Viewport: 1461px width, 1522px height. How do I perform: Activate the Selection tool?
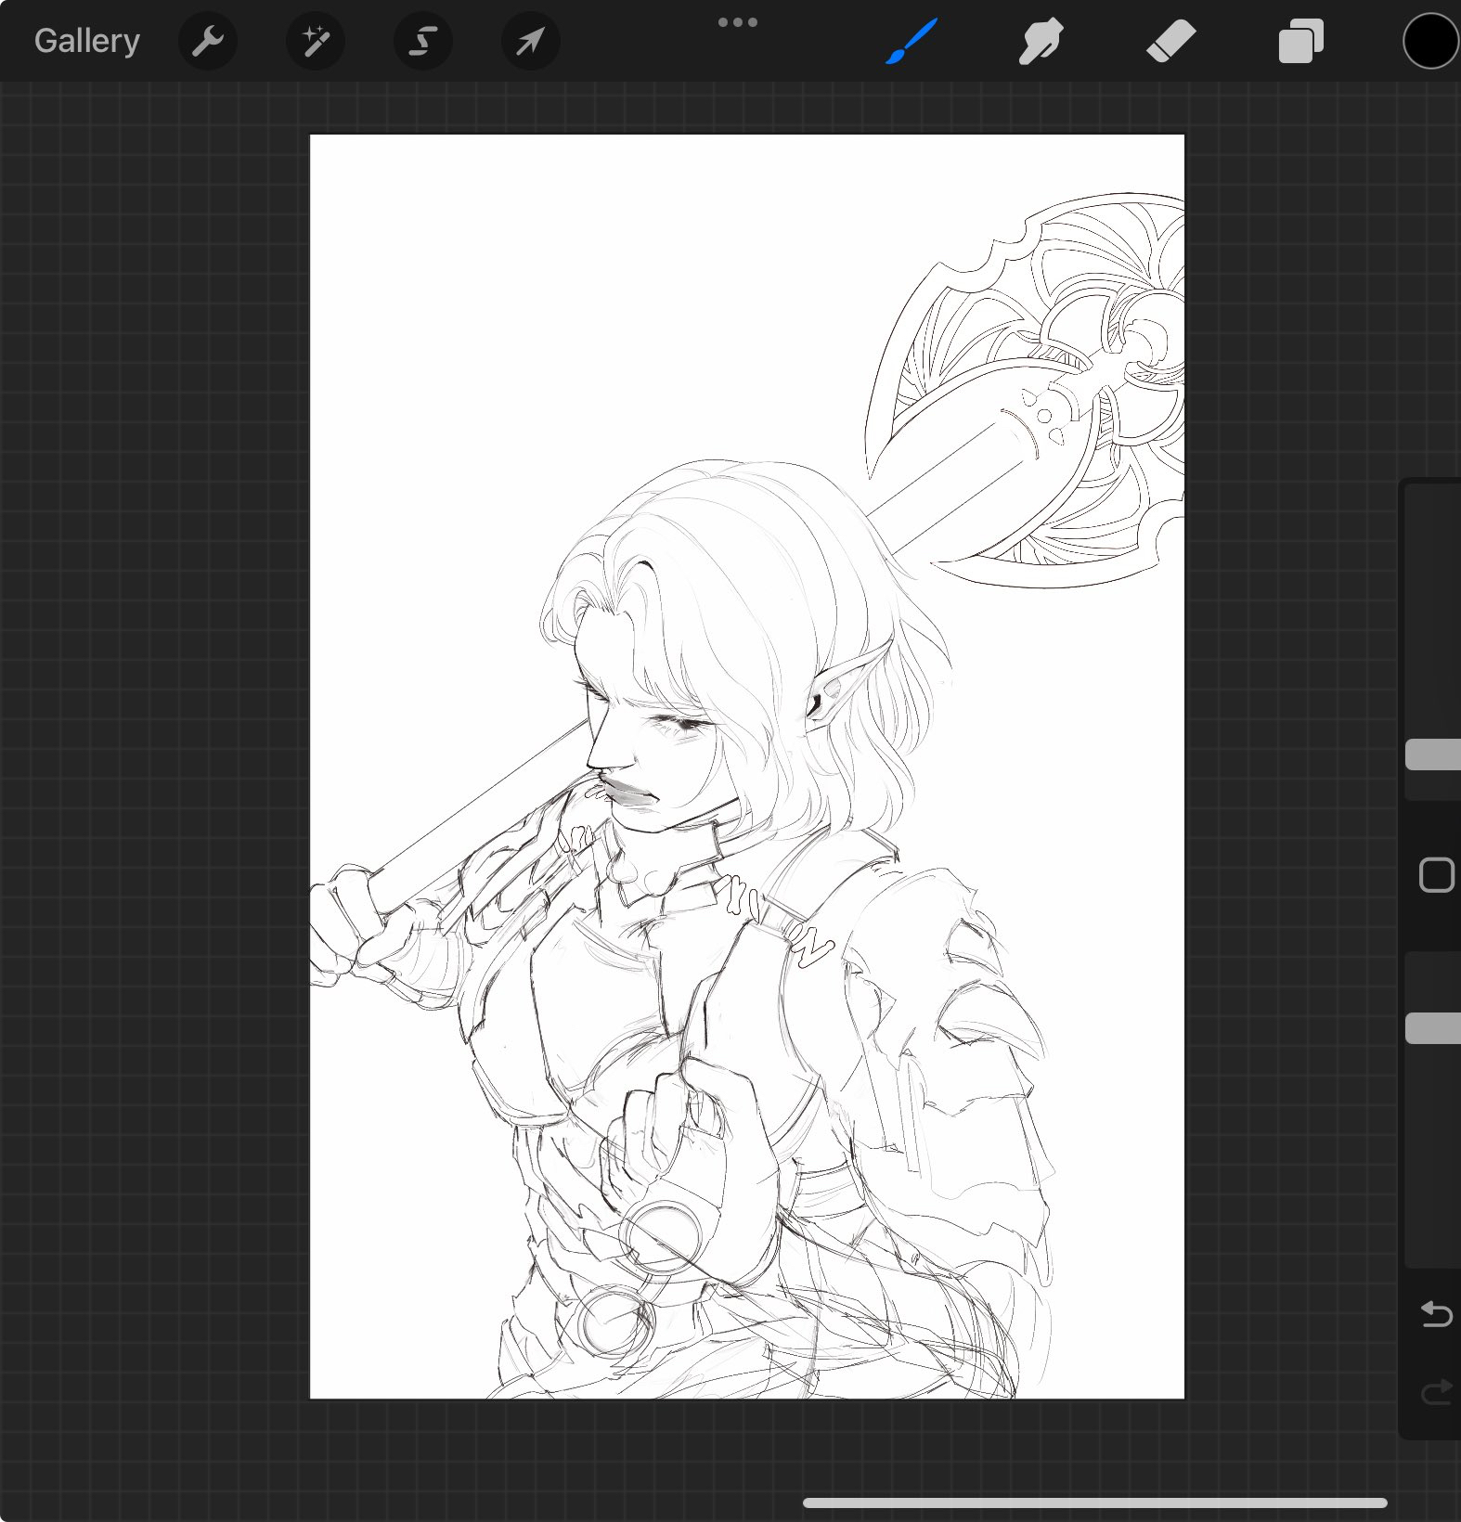423,41
